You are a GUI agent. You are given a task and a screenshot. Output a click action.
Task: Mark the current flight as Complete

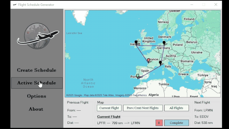pyautogui.click(x=176, y=123)
